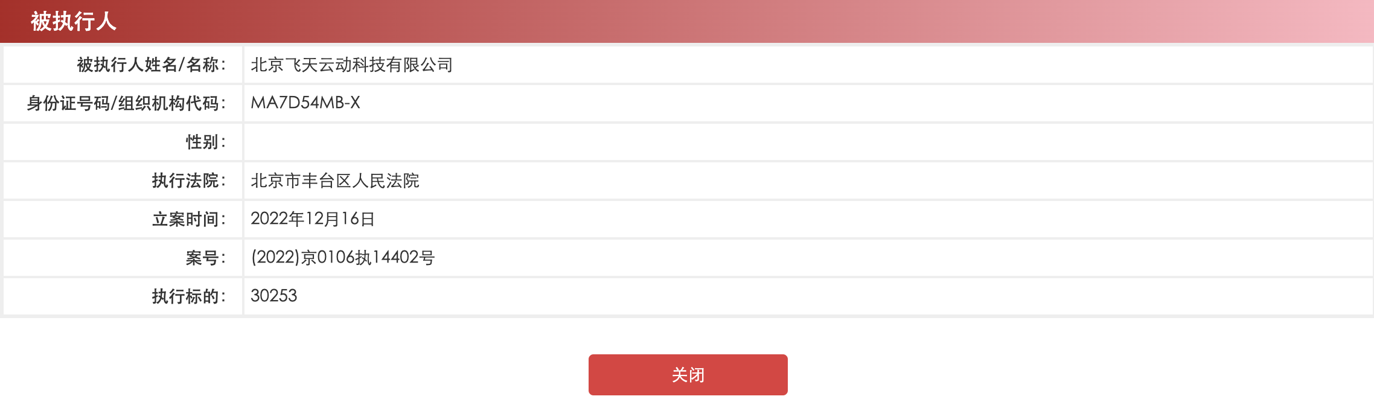Click the 案号 label
Screen dimensions: 1374x402
[x=206, y=258]
